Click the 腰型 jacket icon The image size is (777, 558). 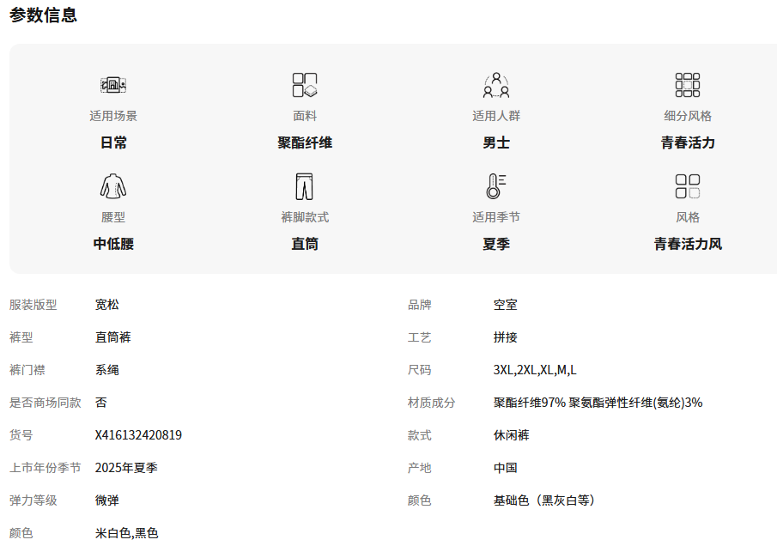(113, 186)
